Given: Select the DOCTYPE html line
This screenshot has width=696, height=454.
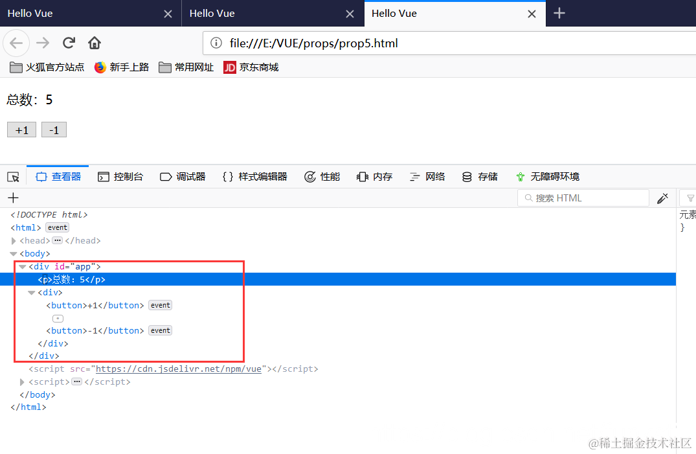Looking at the screenshot, I should [x=49, y=214].
